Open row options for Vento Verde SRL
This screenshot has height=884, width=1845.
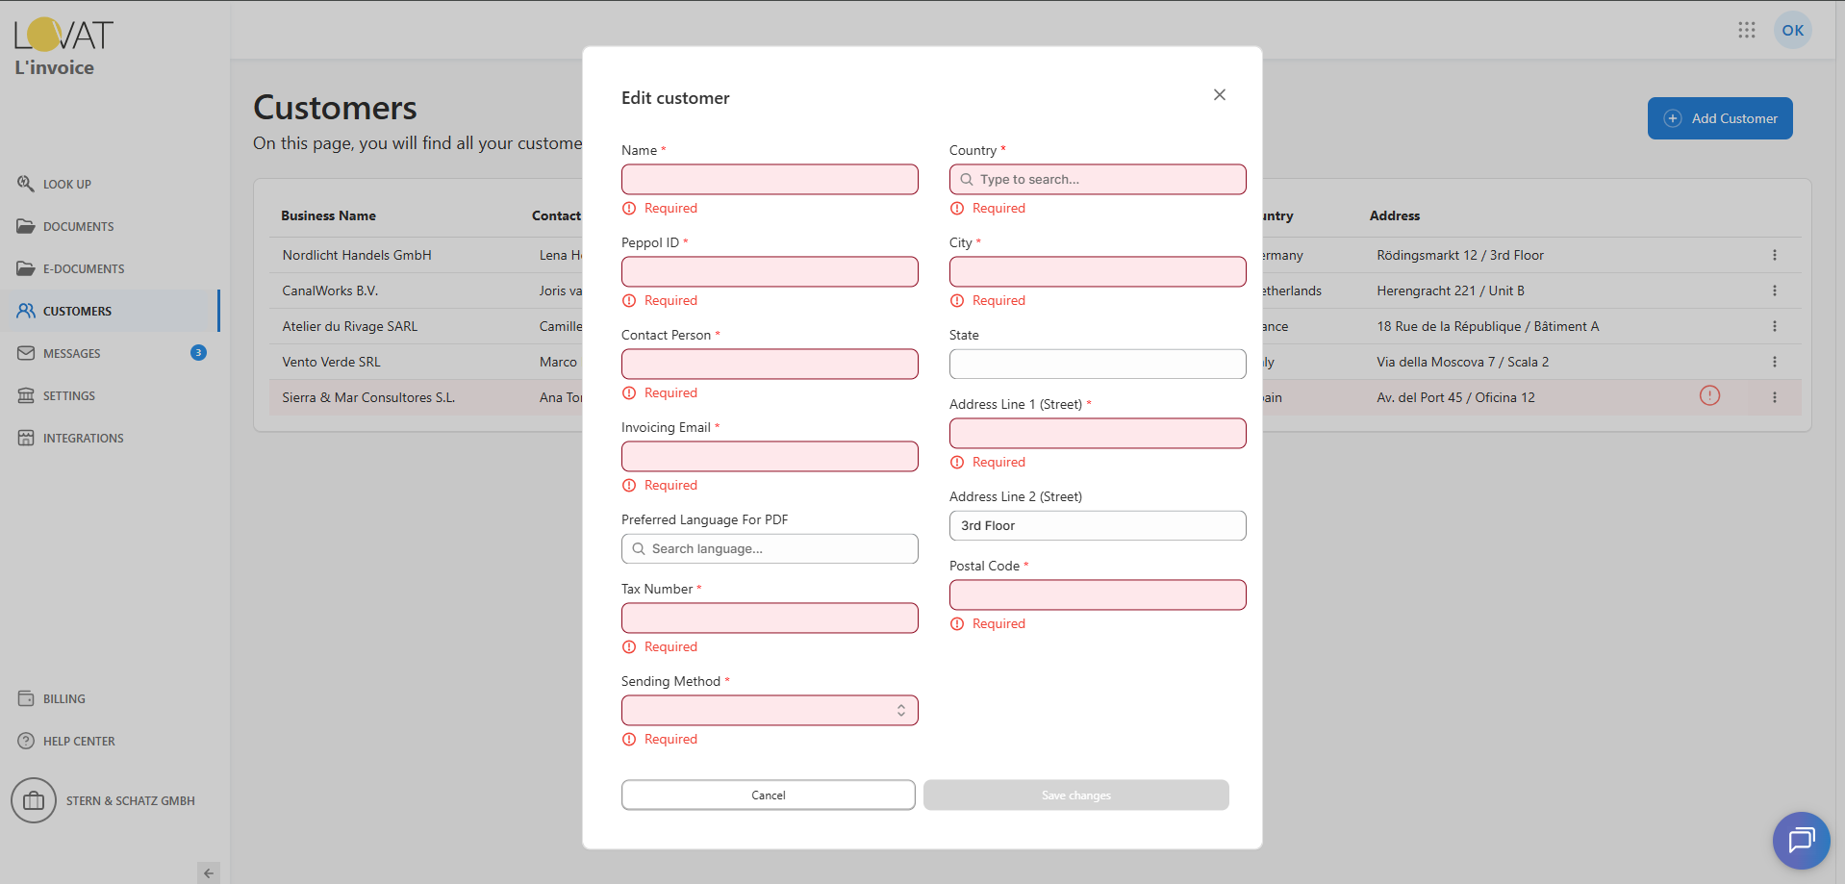[1775, 362]
